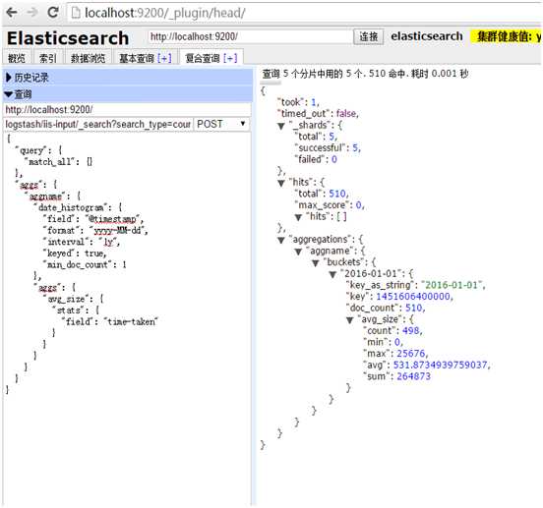Collapse the "avg_size" stats node
This screenshot has width=543, height=508.
pyautogui.click(x=350, y=320)
